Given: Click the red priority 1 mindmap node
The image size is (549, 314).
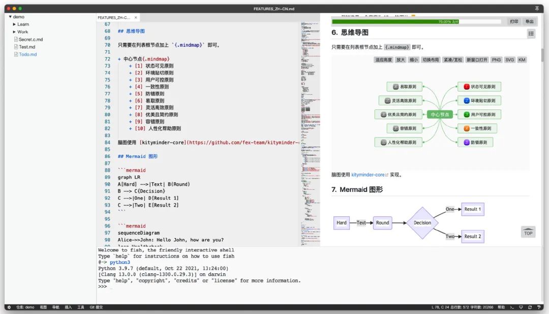Looking at the screenshot, I should click(479, 87).
